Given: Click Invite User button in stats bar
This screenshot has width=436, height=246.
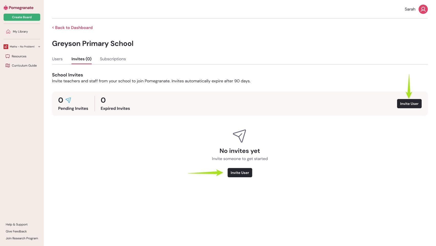Looking at the screenshot, I should tap(409, 104).
